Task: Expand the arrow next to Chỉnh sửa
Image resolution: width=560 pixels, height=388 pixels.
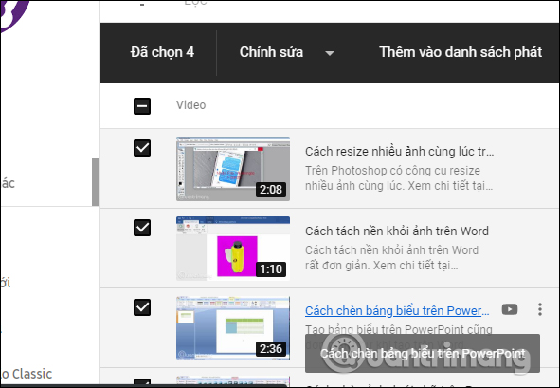Action: 330,53
